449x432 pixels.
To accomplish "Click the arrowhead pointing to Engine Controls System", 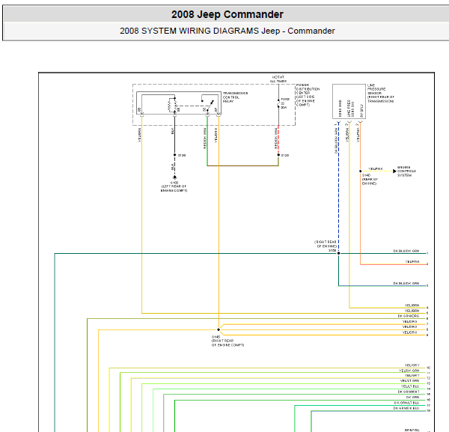I will pyautogui.click(x=394, y=171).
